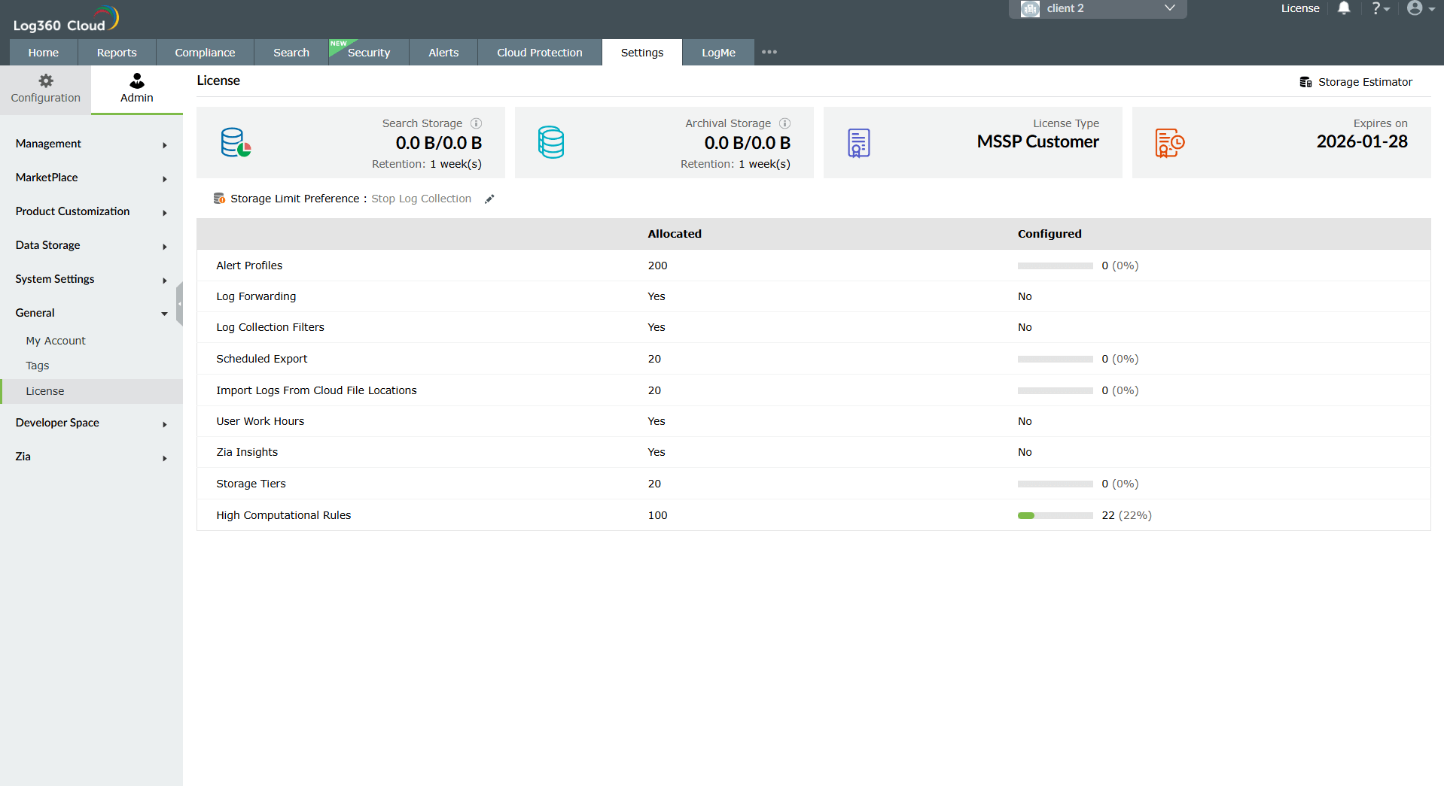This screenshot has width=1444, height=786.
Task: Click the Archival Storage info icon
Action: (785, 123)
